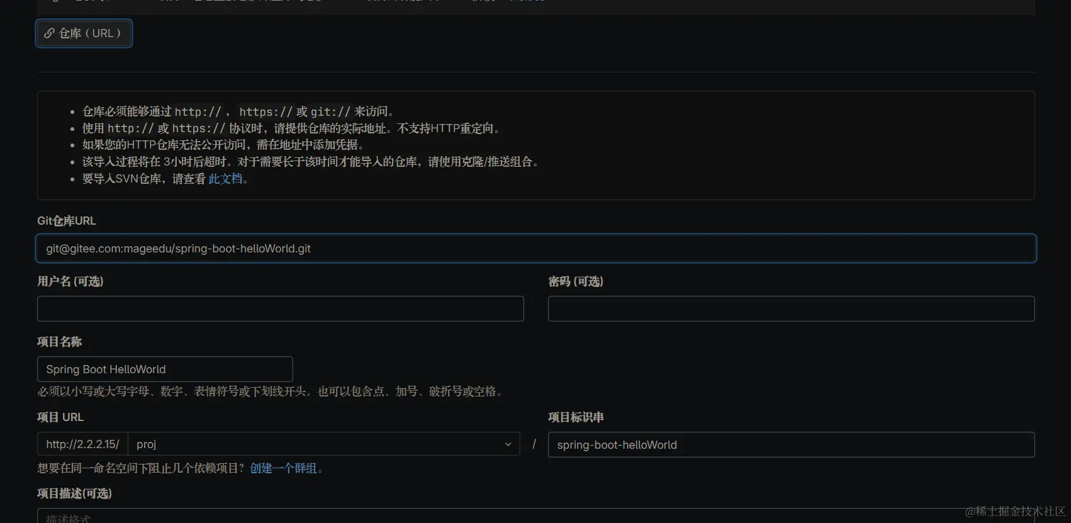Screen dimensions: 1071x523
Task: Click the hint about 在地址中添加凭据
Action: click(x=225, y=145)
